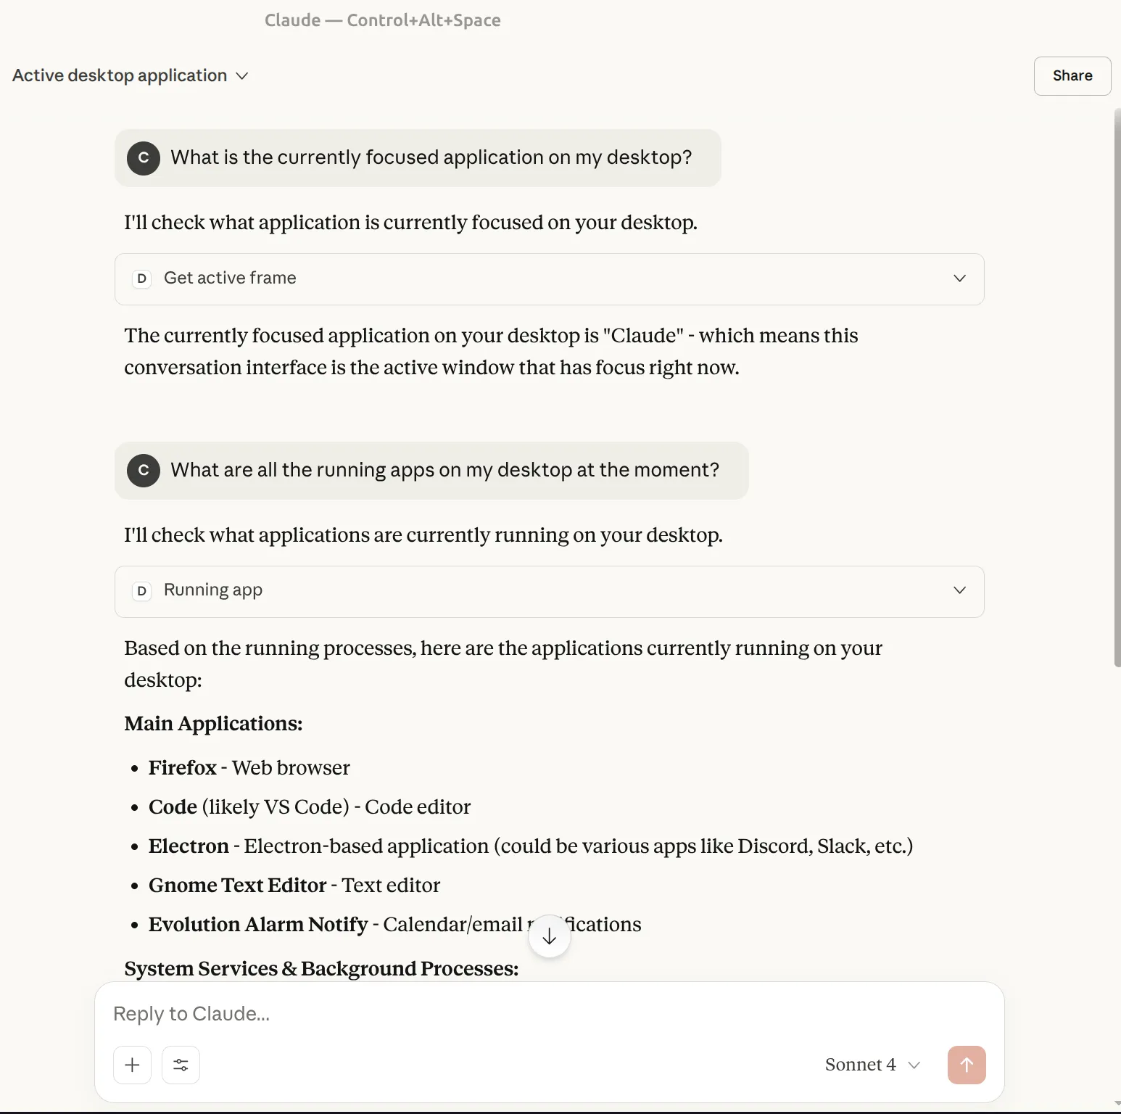Click the D icon beside Get active frame
The image size is (1121, 1114).
tap(142, 278)
